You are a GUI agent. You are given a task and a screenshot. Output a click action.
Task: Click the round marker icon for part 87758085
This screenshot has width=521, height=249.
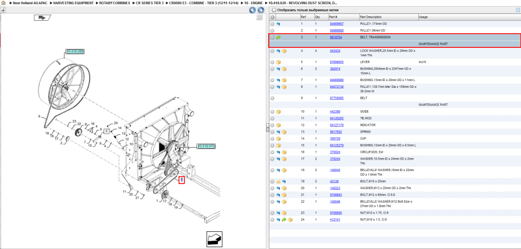coord(272,98)
